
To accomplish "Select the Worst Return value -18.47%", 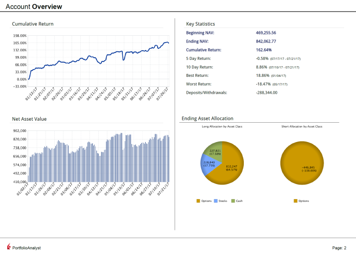I will point(263,84).
